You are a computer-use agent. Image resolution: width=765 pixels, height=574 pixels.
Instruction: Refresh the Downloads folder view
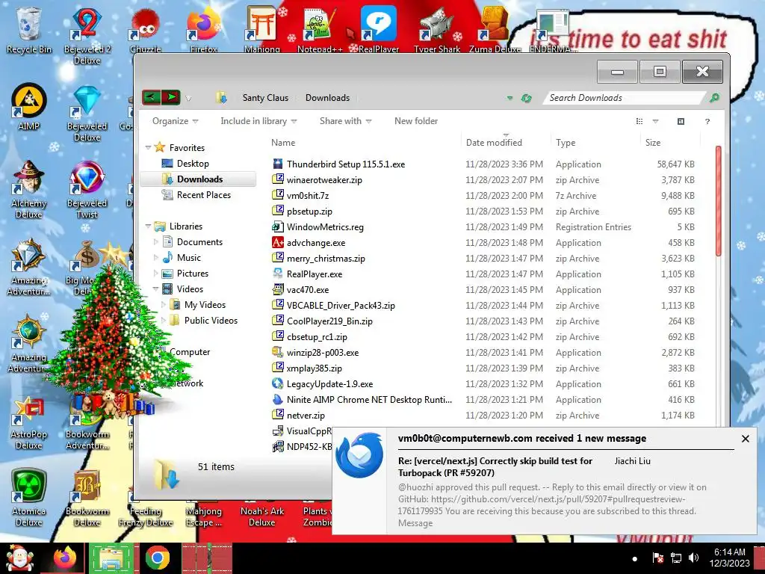click(x=526, y=98)
